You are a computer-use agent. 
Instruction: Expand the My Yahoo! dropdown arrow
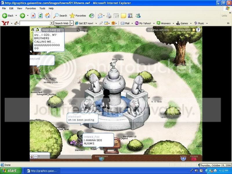(x=154, y=23)
